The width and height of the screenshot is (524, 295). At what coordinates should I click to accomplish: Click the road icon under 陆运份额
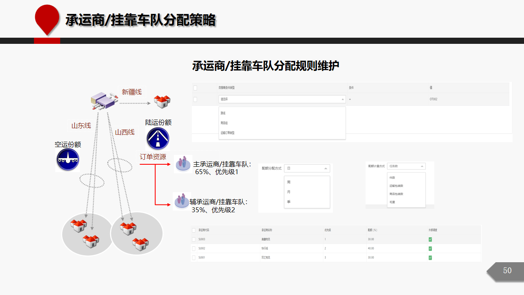[x=158, y=138]
